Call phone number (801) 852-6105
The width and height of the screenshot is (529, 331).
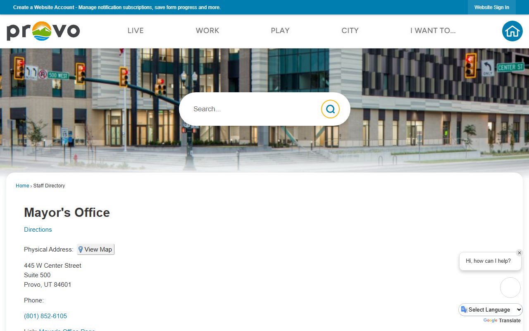(x=45, y=316)
